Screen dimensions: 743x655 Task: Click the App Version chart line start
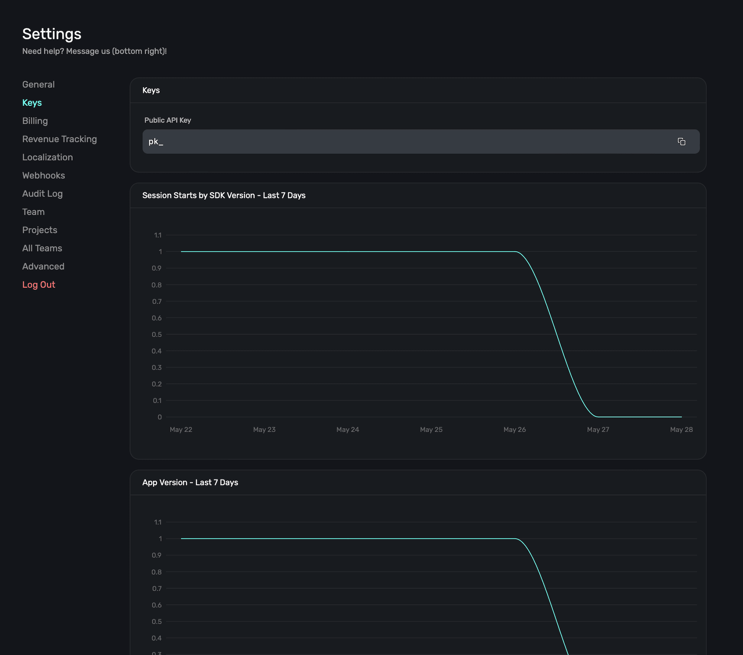point(181,538)
